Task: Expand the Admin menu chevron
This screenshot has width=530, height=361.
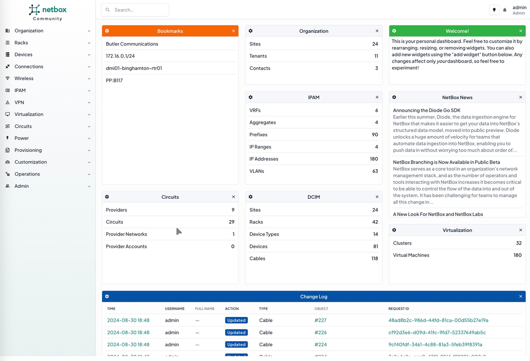Action: click(89, 186)
